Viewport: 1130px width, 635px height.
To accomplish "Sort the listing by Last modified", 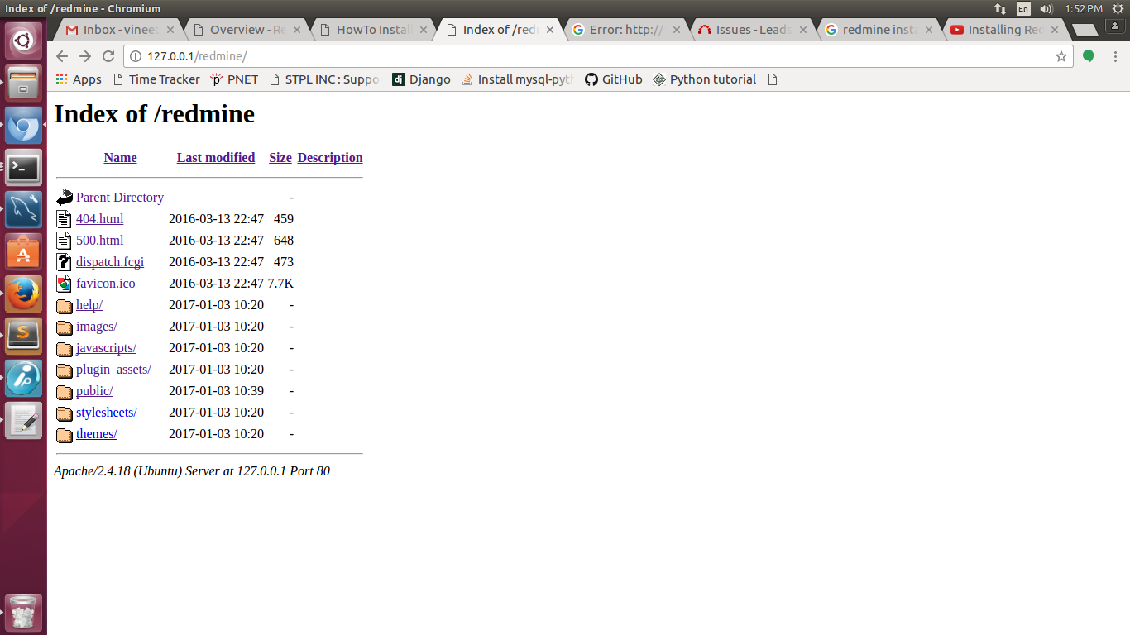I will pyautogui.click(x=216, y=158).
